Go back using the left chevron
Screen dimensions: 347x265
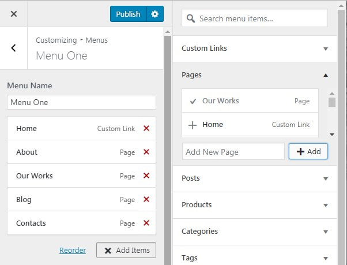click(x=13, y=48)
